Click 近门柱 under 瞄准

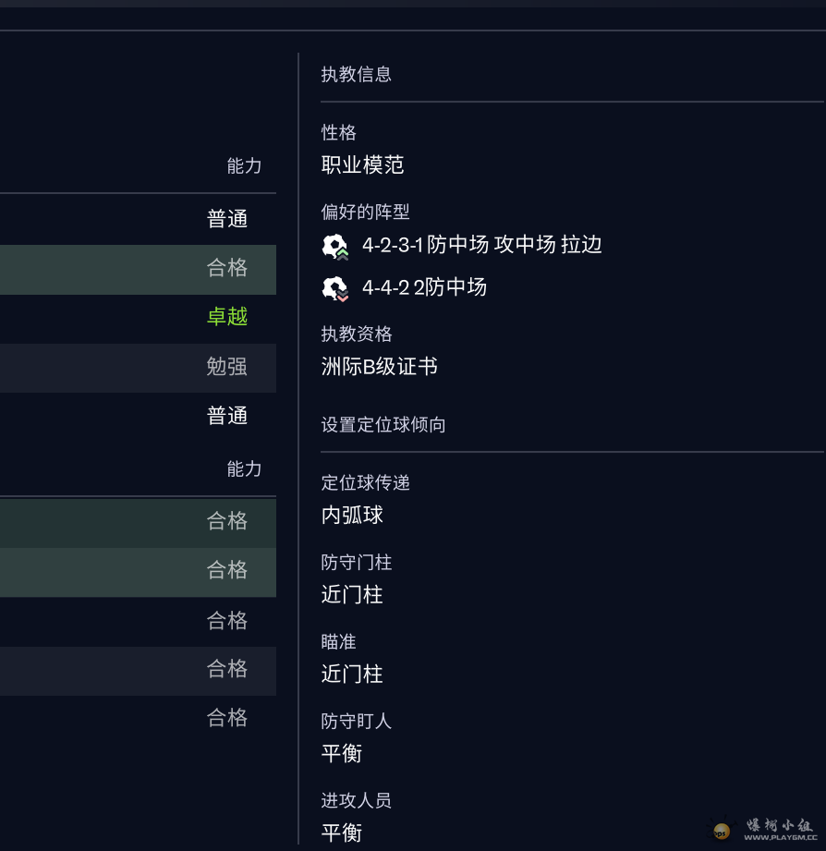pos(352,675)
